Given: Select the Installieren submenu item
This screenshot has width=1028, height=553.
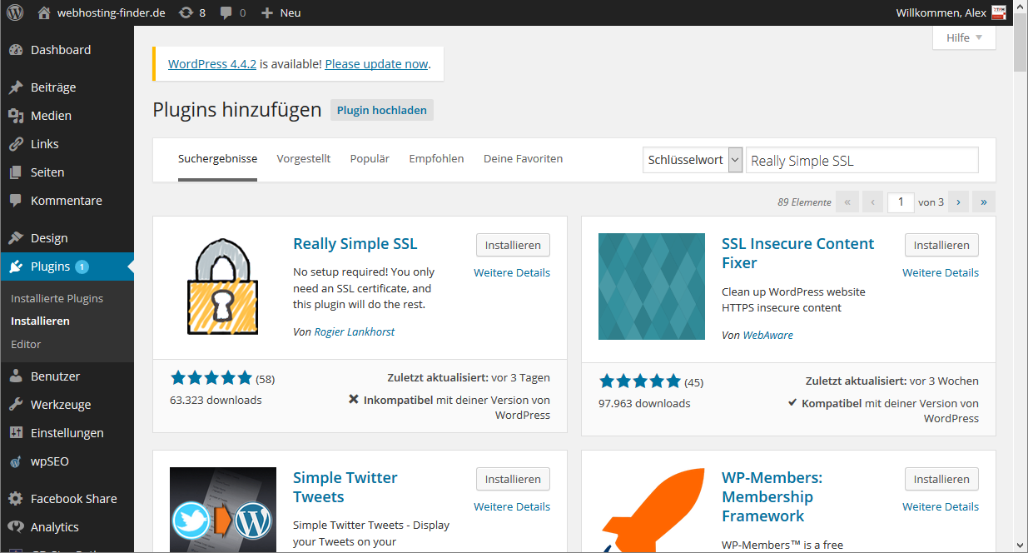Looking at the screenshot, I should [40, 321].
